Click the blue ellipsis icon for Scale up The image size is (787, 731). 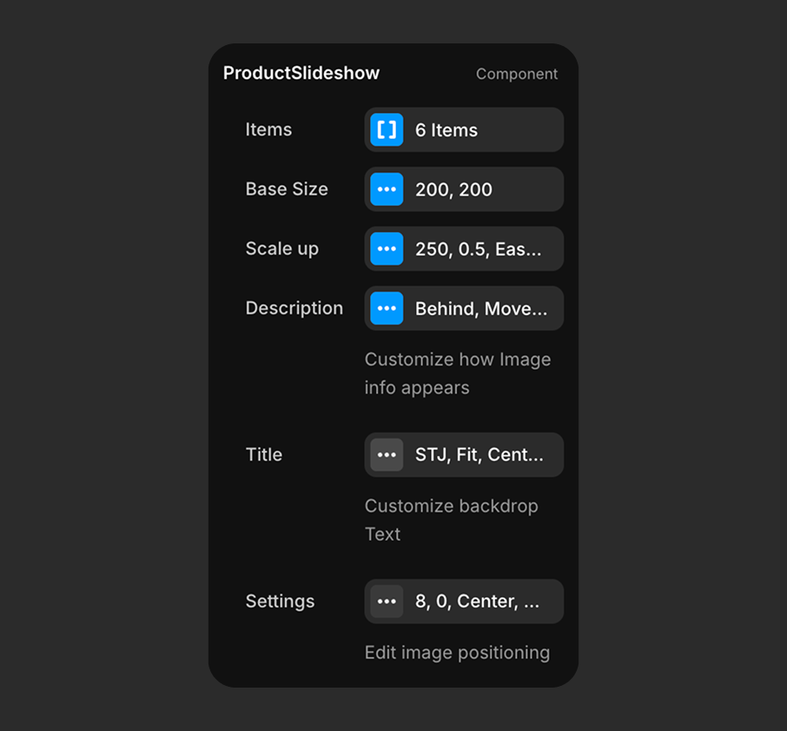pyautogui.click(x=387, y=249)
